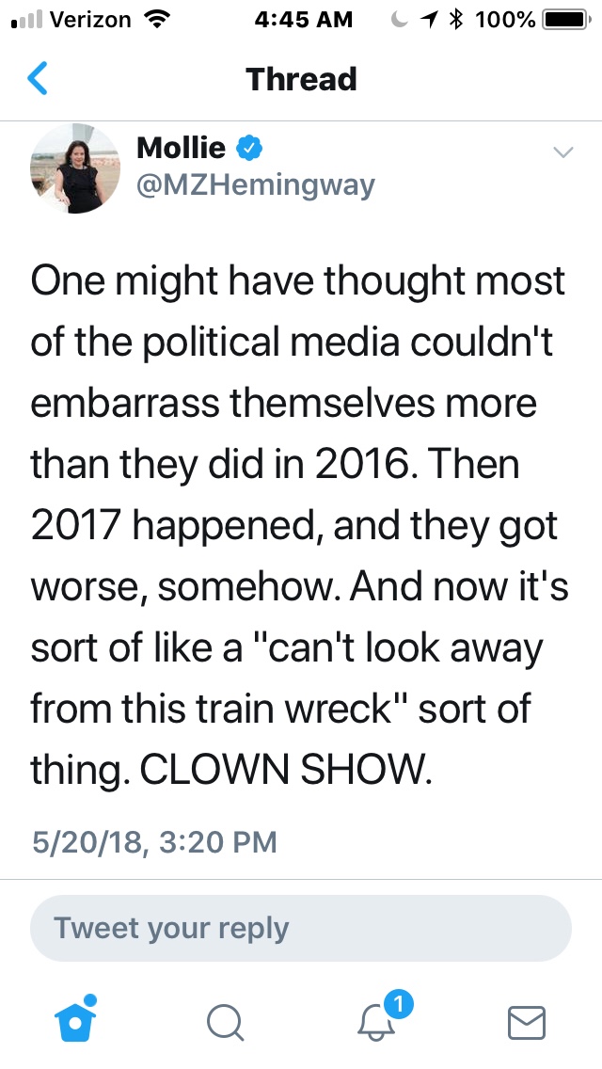The width and height of the screenshot is (602, 1069).
Task: Open the @MZHemingway handle profile
Action: pos(256,183)
